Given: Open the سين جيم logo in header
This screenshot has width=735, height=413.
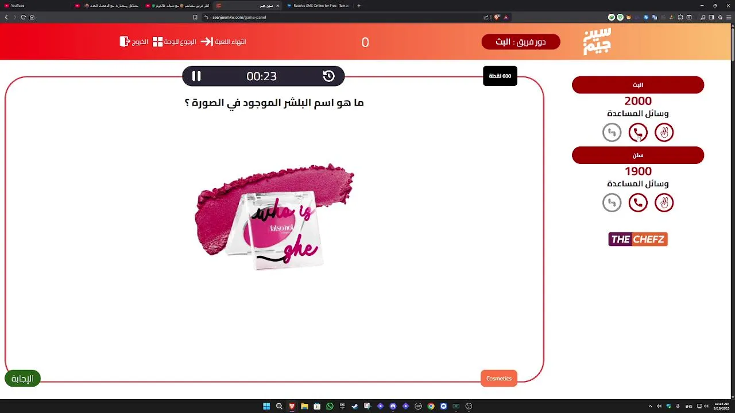Looking at the screenshot, I should 597,41.
